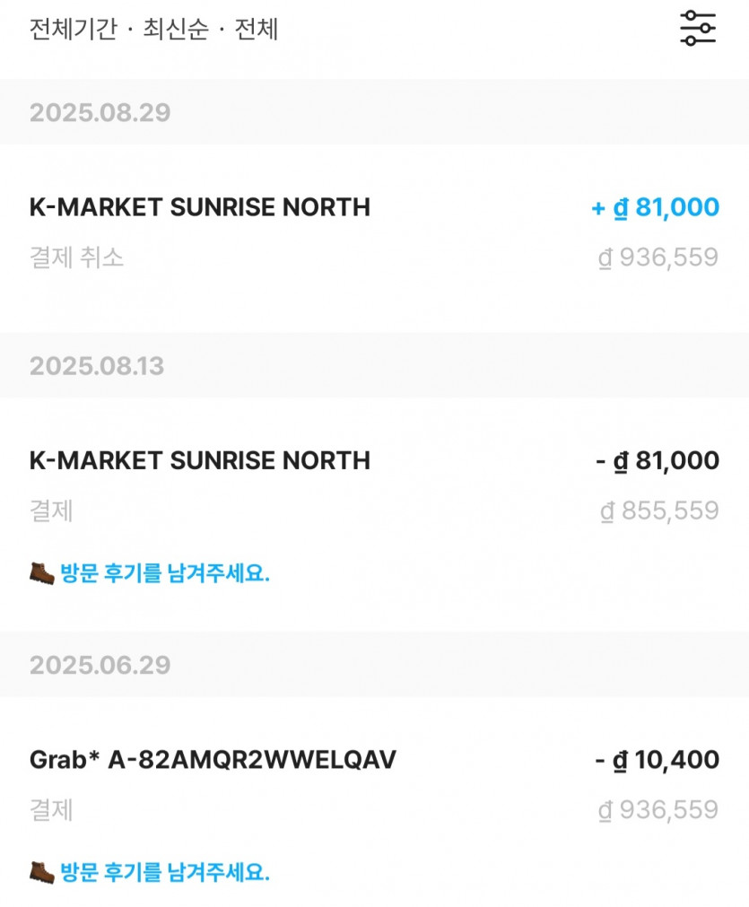Open the filter settings sliders icon
This screenshot has width=749, height=907.
point(697,29)
